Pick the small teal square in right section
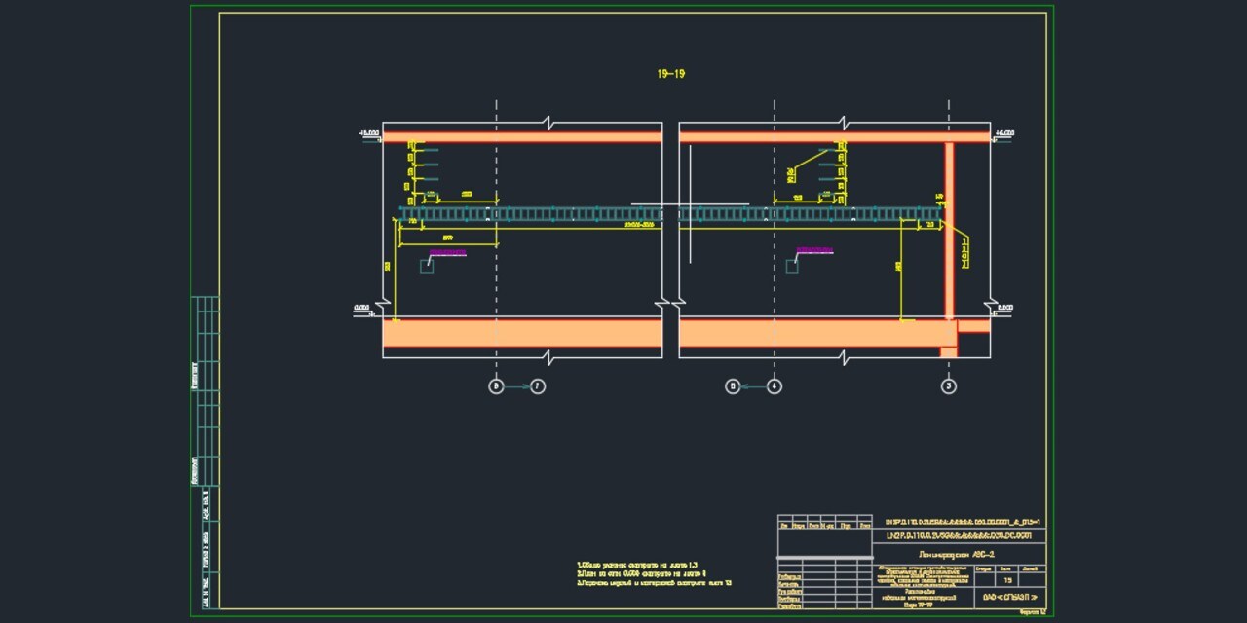 [x=792, y=266]
